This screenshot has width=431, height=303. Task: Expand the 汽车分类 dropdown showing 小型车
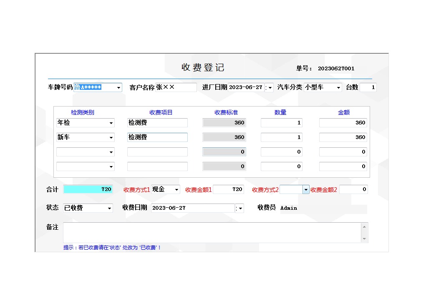pyautogui.click(x=338, y=87)
